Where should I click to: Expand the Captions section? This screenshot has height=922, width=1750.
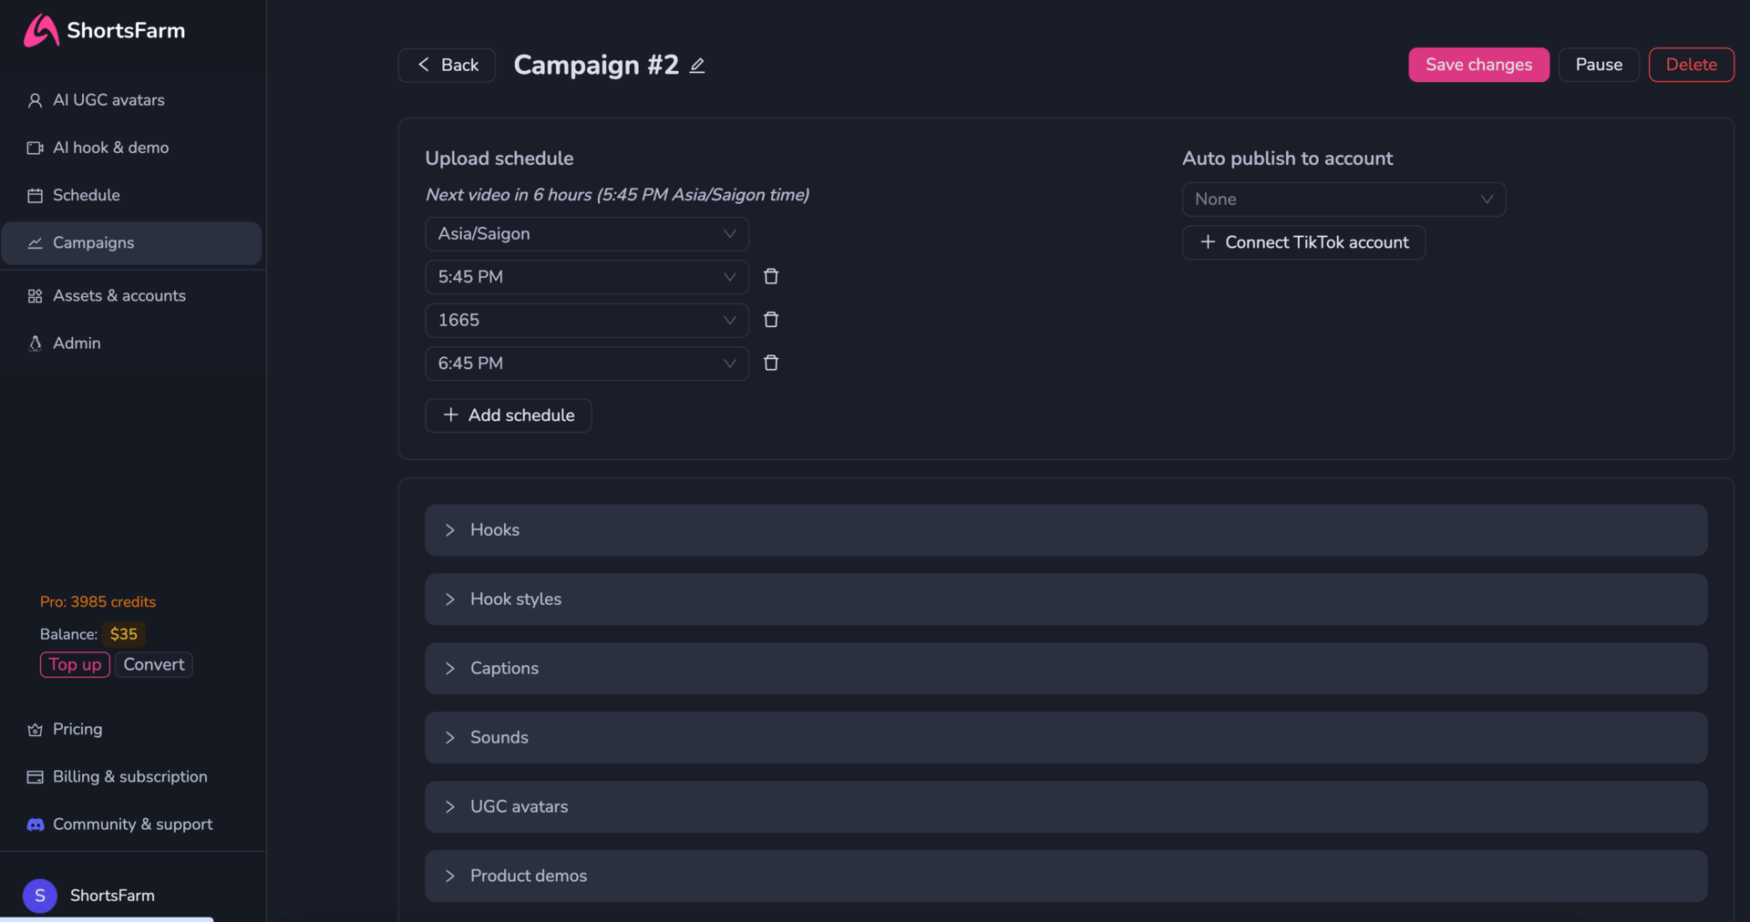1065,669
